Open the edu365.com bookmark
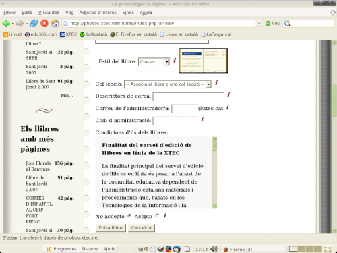The height and width of the screenshot is (253, 337). point(41,34)
